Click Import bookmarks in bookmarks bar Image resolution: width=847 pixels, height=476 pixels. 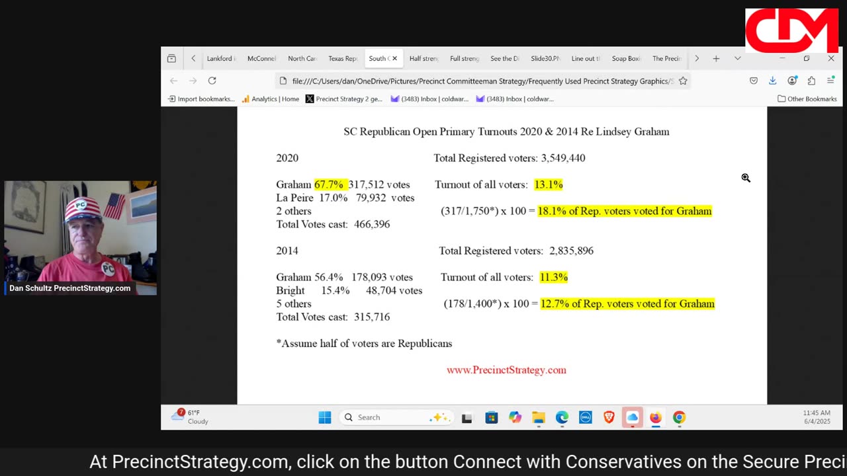point(201,99)
